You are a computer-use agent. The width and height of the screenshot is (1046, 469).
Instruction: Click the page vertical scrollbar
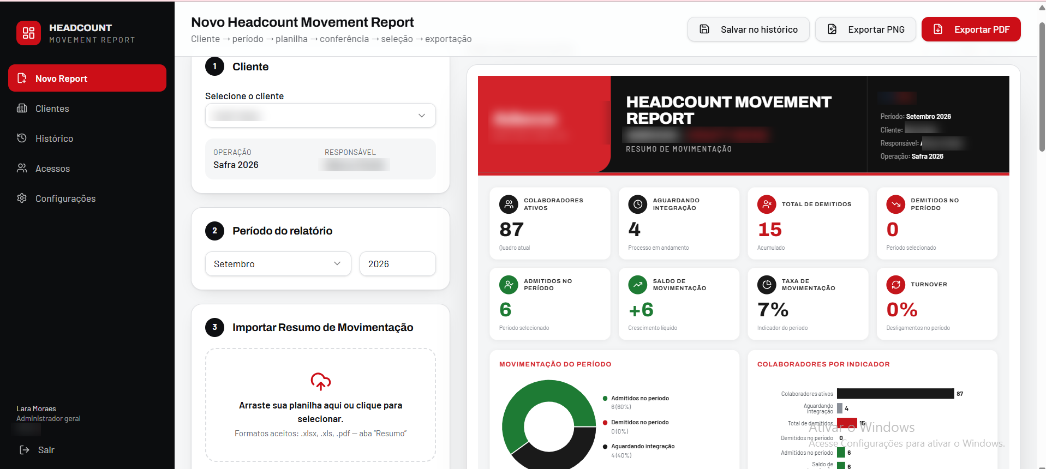pyautogui.click(x=1042, y=87)
